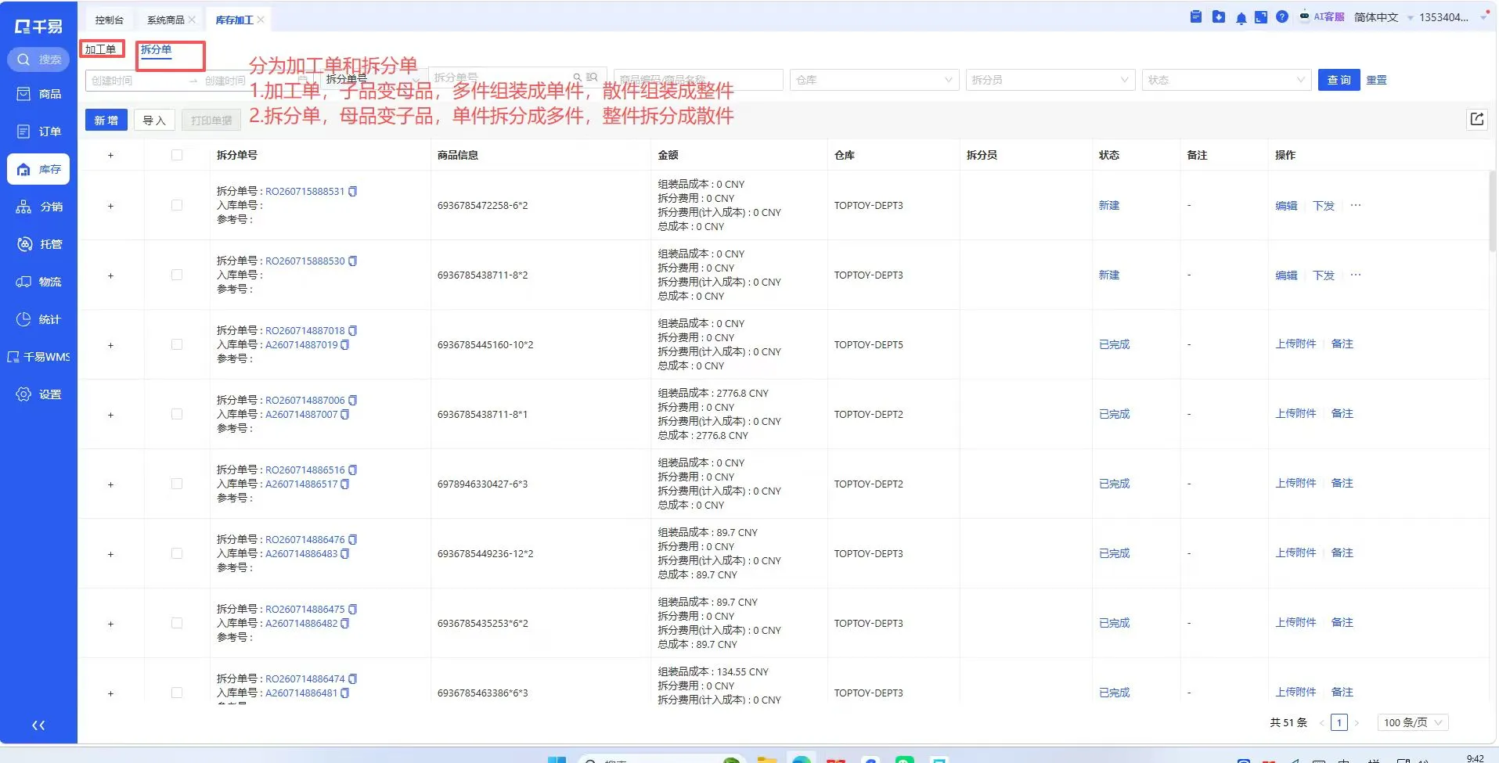This screenshot has height=763, width=1499.
Task: Close the 系统商品 tab
Action: coord(192,20)
